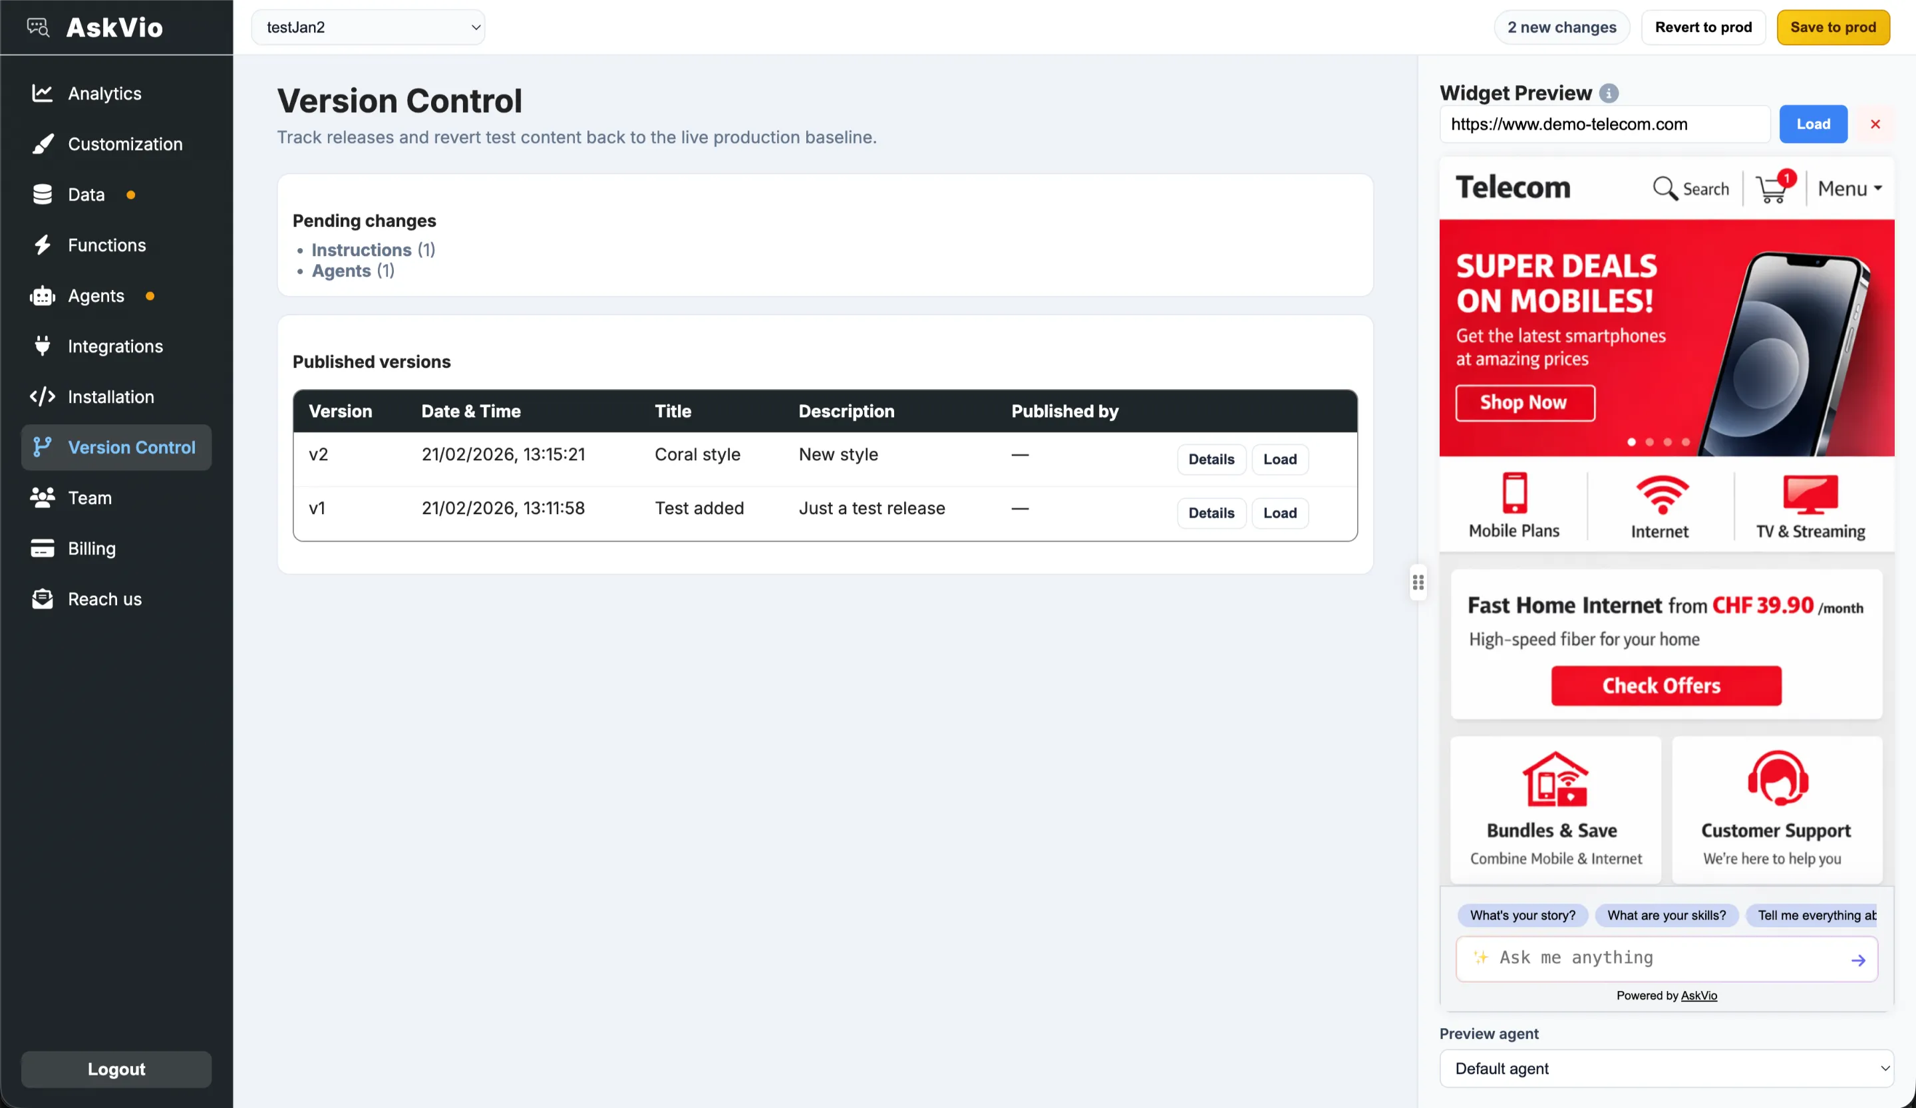The width and height of the screenshot is (1916, 1108).
Task: Open Details for version v2
Action: (1211, 459)
